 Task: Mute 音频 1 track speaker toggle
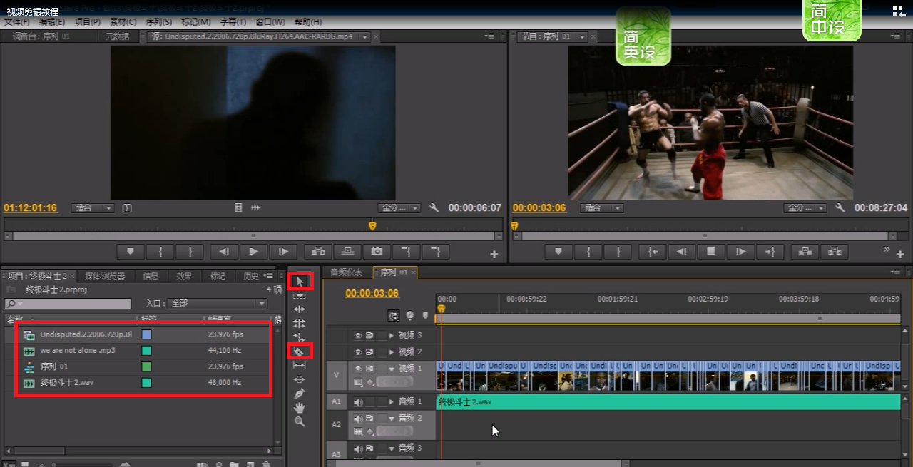pyautogui.click(x=358, y=402)
